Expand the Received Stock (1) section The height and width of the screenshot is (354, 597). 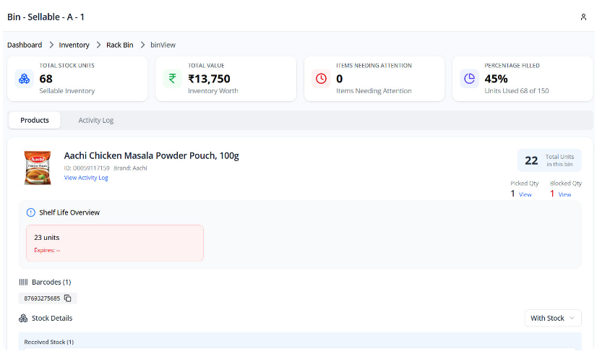pos(49,342)
